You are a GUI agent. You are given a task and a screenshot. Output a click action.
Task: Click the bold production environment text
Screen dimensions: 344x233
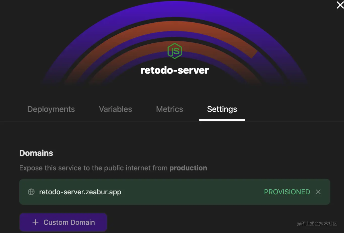188,168
